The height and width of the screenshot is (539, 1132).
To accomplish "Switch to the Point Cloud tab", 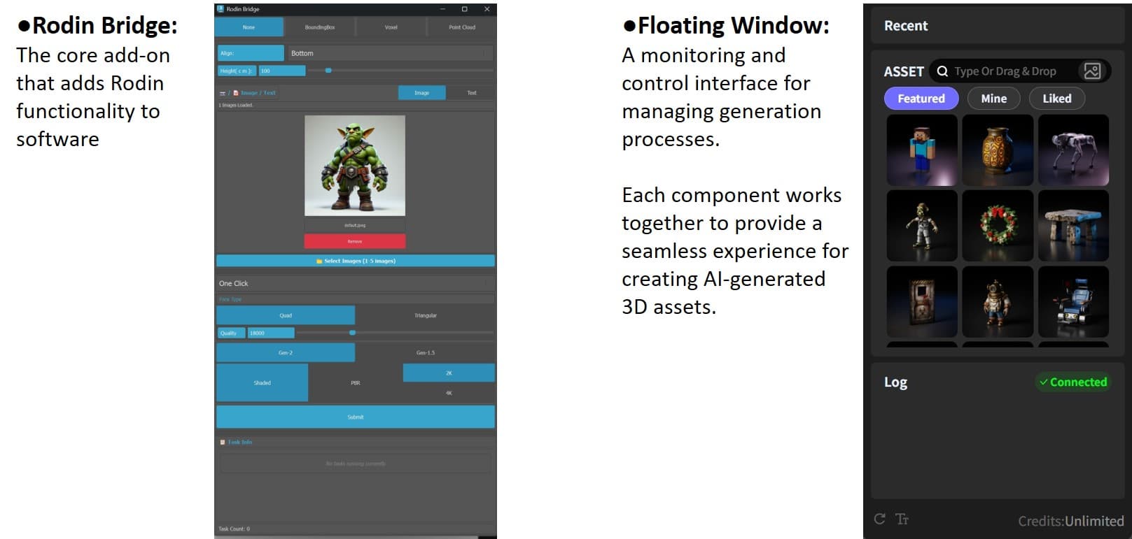I will pos(461,27).
